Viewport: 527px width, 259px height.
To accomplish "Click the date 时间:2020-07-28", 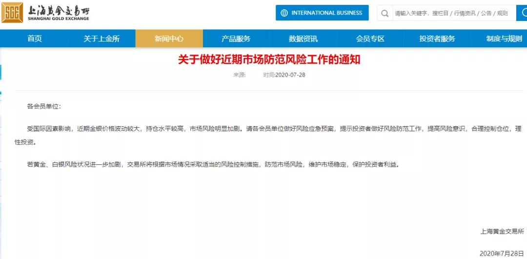I will click(x=284, y=75).
